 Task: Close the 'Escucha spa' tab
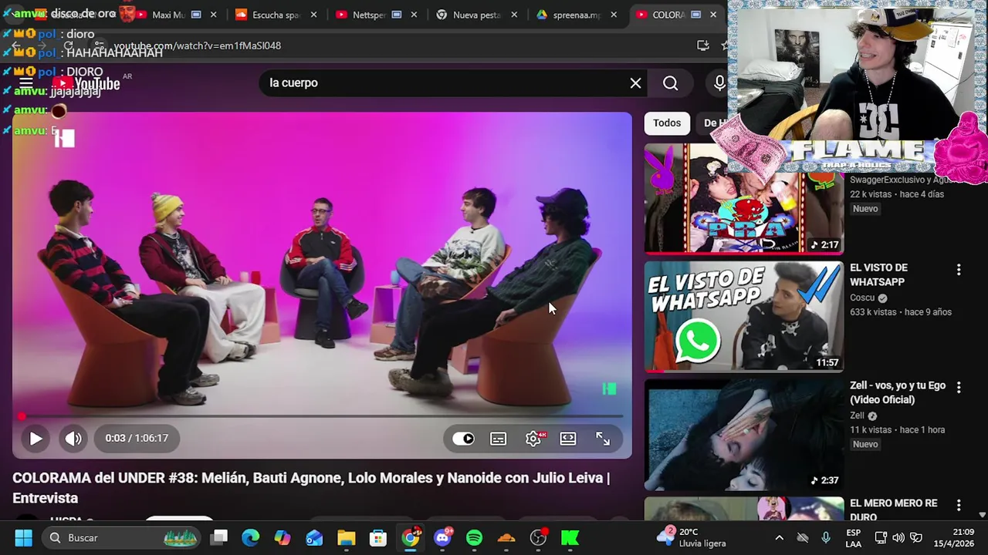click(x=313, y=15)
